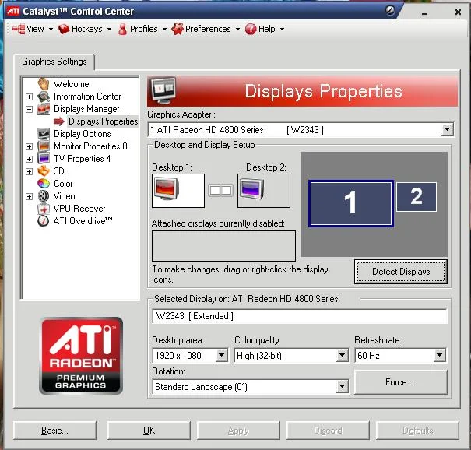The height and width of the screenshot is (450, 471).
Task: Click the VPU Recover icon
Action: pyautogui.click(x=44, y=209)
